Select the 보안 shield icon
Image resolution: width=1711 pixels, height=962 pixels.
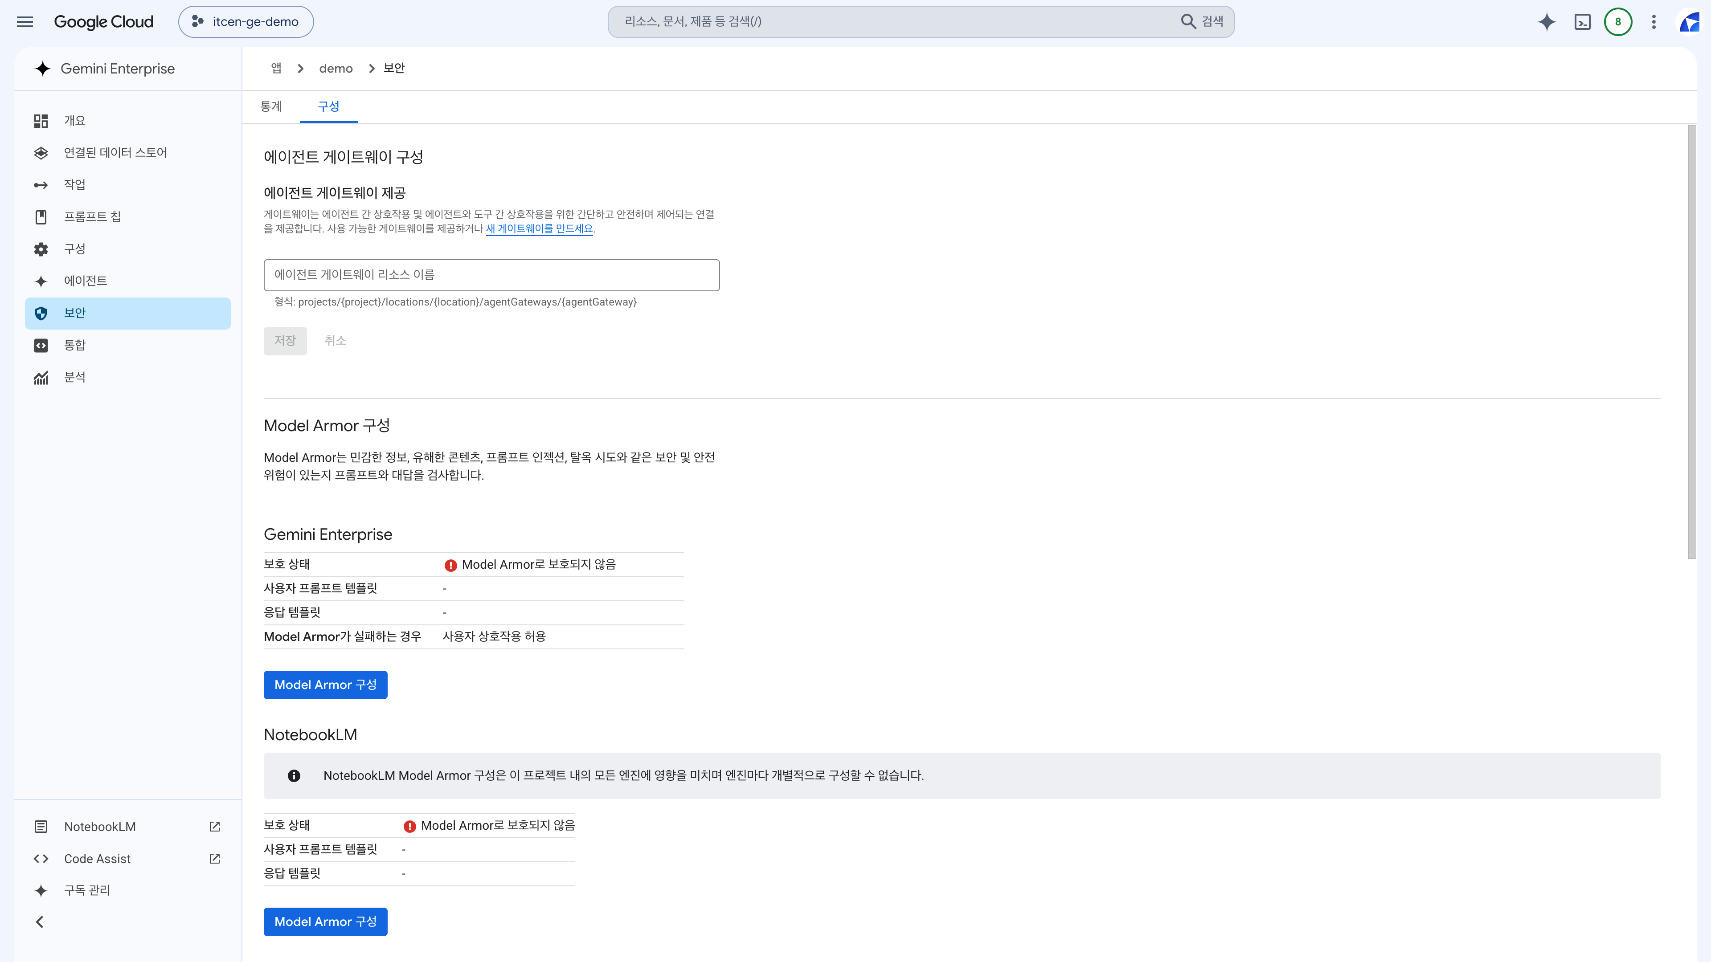point(41,314)
